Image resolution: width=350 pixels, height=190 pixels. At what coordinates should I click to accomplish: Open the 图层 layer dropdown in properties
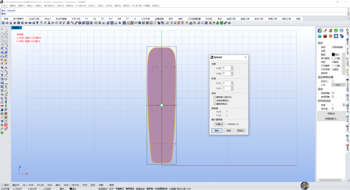(x=344, y=54)
